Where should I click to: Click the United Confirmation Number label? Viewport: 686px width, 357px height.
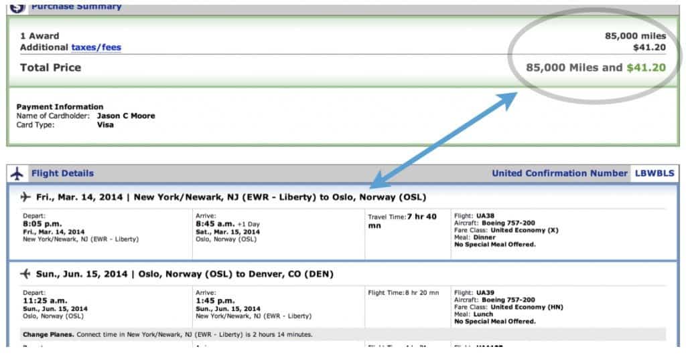pyautogui.click(x=559, y=173)
